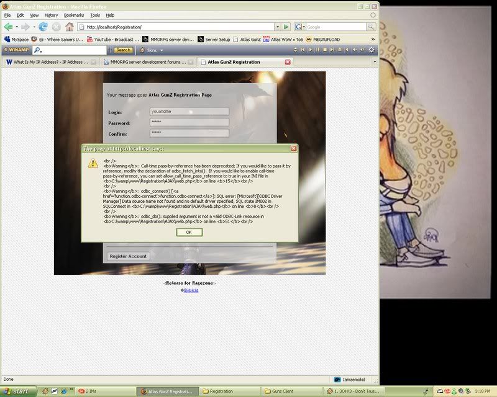The width and height of the screenshot is (497, 397).
Task: Click Winamp toolbar Eject/open file button
Action: click(x=339, y=50)
